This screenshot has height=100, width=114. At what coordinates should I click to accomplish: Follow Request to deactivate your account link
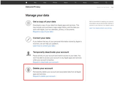pos(46,62)
